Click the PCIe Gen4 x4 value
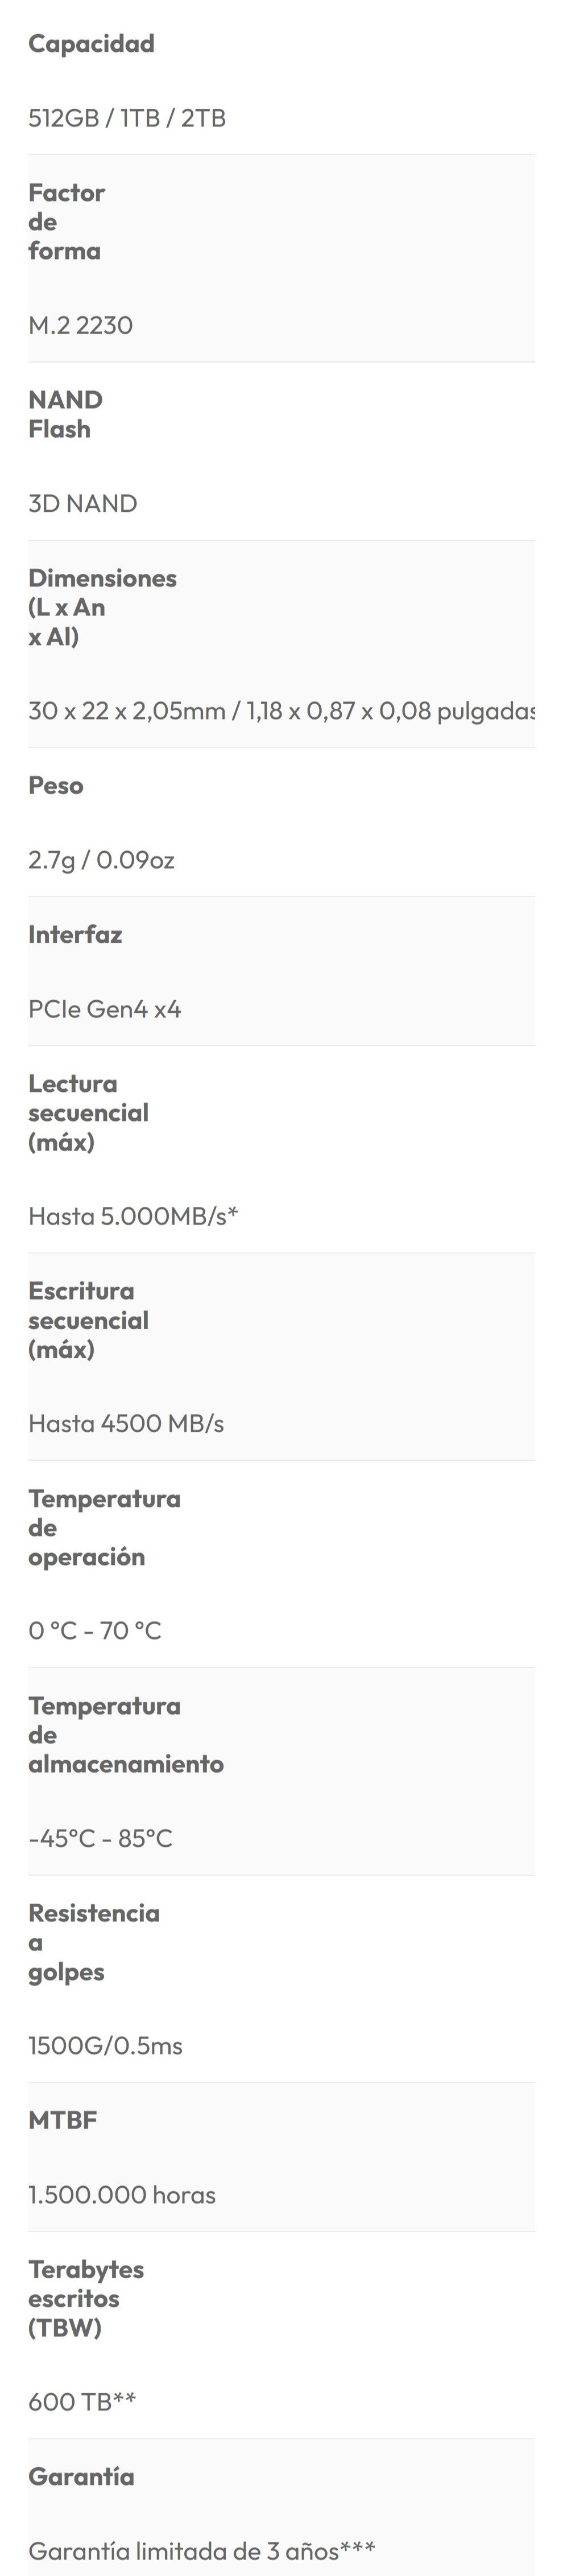Image resolution: width=563 pixels, height=2576 pixels. tap(105, 1009)
